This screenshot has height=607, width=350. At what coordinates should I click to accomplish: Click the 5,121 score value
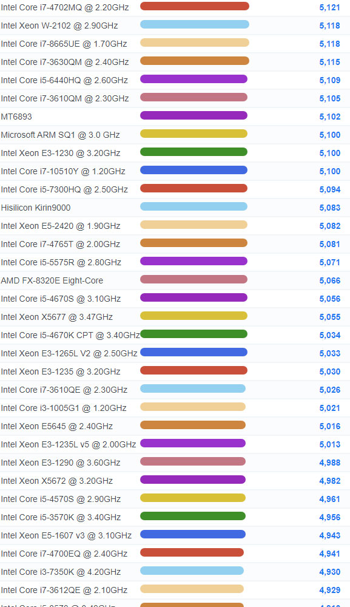pyautogui.click(x=330, y=7)
